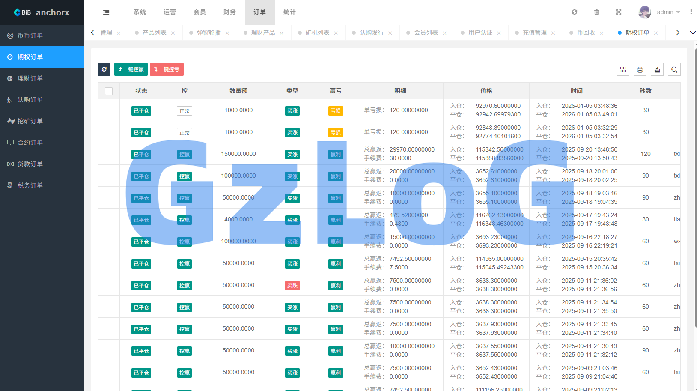Image resolution: width=697 pixels, height=391 pixels.
Task: Open the column filter grid icon
Action: 623,70
